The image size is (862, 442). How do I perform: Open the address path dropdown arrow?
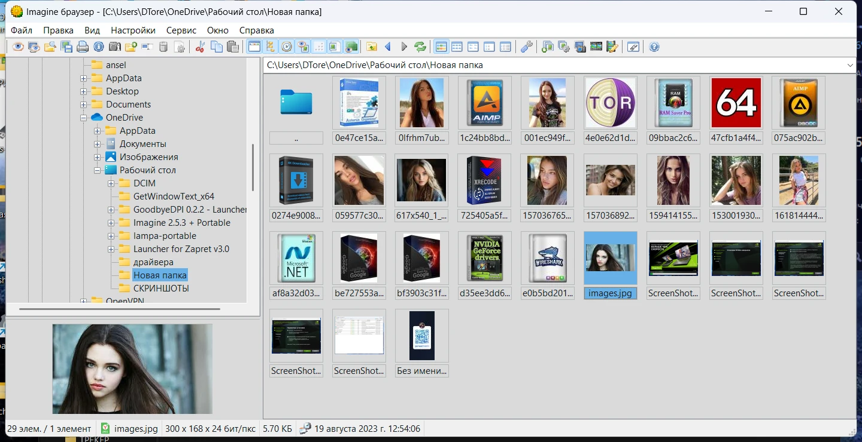point(850,65)
